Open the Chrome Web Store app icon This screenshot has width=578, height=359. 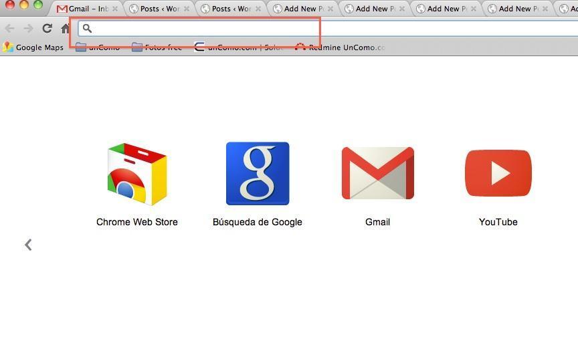coord(136,174)
